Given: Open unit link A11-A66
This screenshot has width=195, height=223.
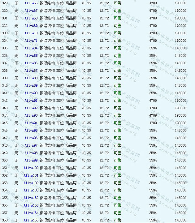Looking at the screenshot, I should click(x=31, y=3).
